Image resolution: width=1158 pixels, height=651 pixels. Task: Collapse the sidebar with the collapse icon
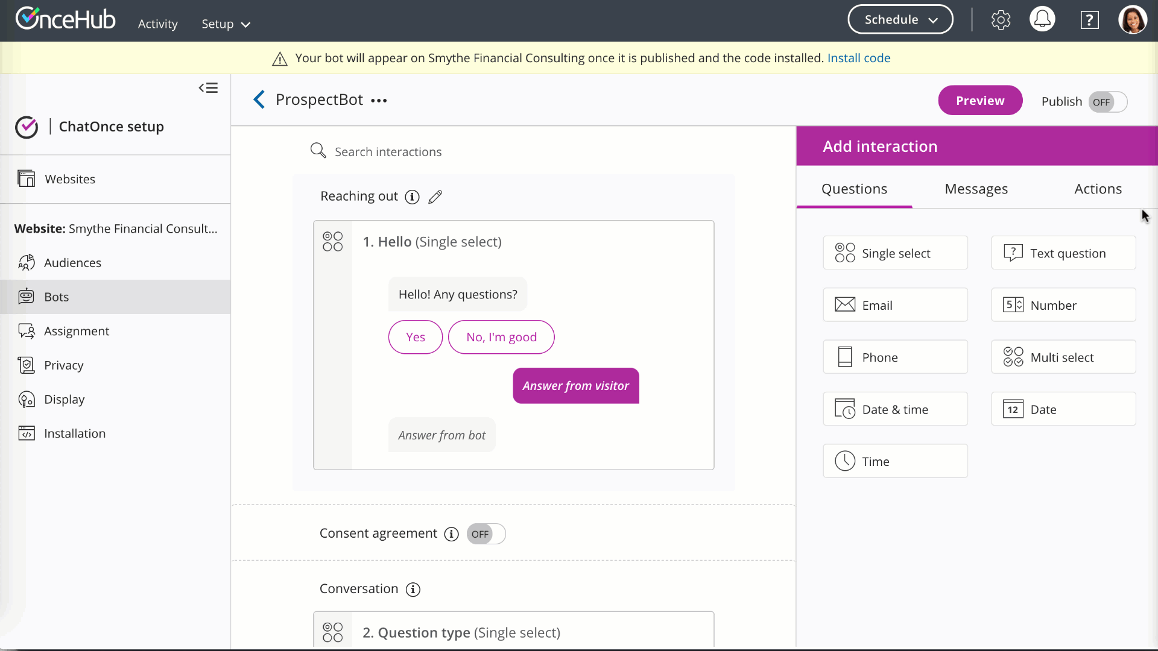208,88
